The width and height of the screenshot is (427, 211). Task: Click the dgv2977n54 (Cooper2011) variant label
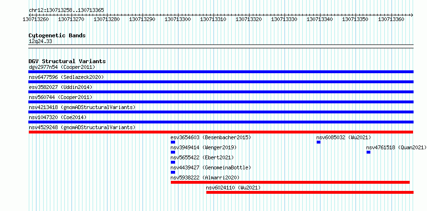coord(62,67)
